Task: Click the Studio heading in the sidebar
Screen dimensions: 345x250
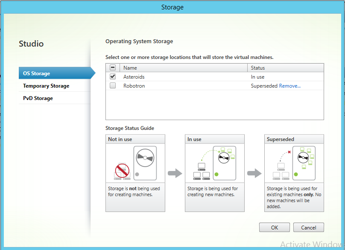Action: tap(31, 44)
